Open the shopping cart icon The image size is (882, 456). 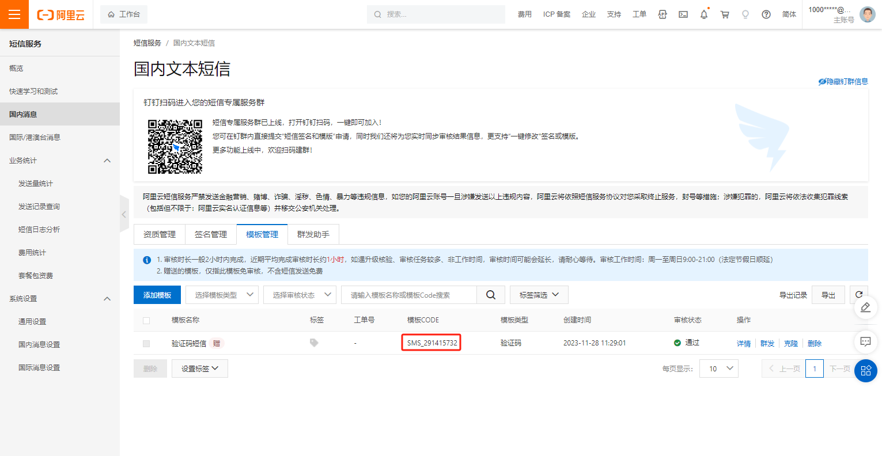[x=725, y=14]
